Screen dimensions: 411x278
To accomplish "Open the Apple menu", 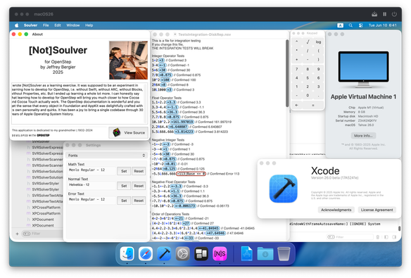I will (x=16, y=25).
